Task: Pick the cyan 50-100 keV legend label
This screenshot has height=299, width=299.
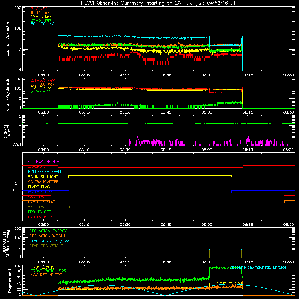Action: (x=42, y=24)
